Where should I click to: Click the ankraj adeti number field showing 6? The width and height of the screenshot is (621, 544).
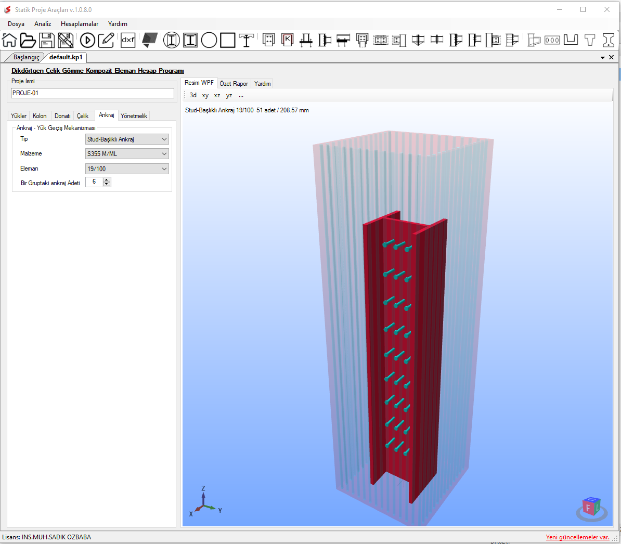point(94,182)
